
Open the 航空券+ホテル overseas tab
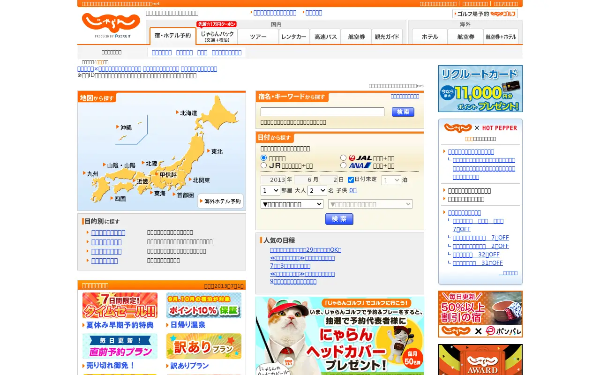[501, 37]
